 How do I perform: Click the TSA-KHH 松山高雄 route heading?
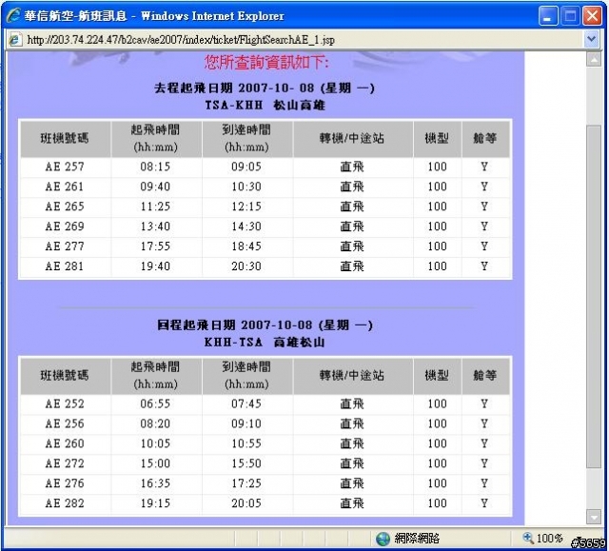[265, 106]
